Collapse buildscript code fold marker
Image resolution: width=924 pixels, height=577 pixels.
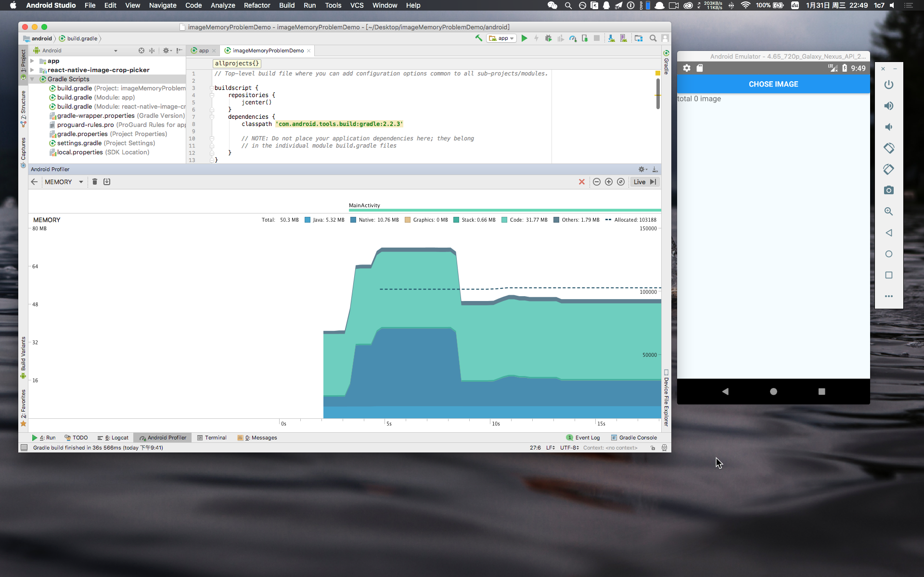click(211, 88)
